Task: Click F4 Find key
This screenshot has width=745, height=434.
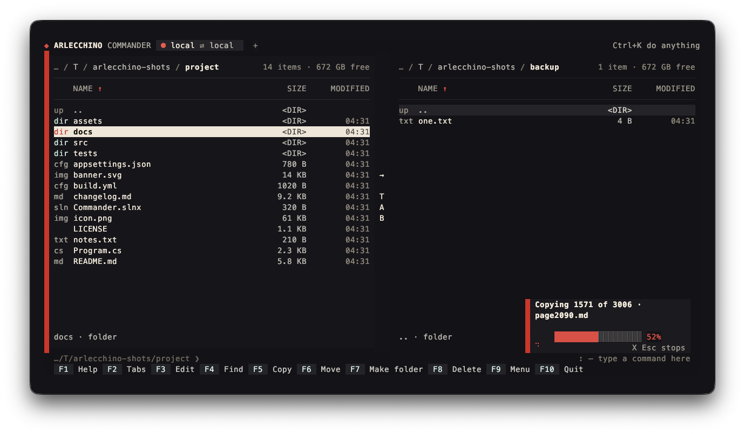Action: [x=222, y=369]
